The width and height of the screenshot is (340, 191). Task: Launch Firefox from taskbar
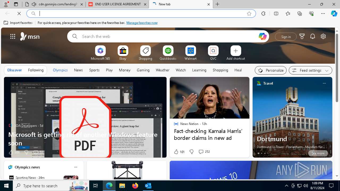pyautogui.click(x=135, y=186)
